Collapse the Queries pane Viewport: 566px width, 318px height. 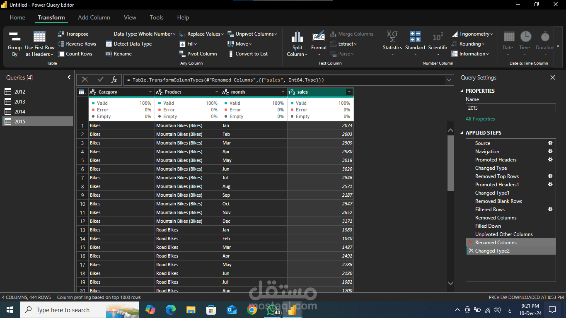point(69,77)
